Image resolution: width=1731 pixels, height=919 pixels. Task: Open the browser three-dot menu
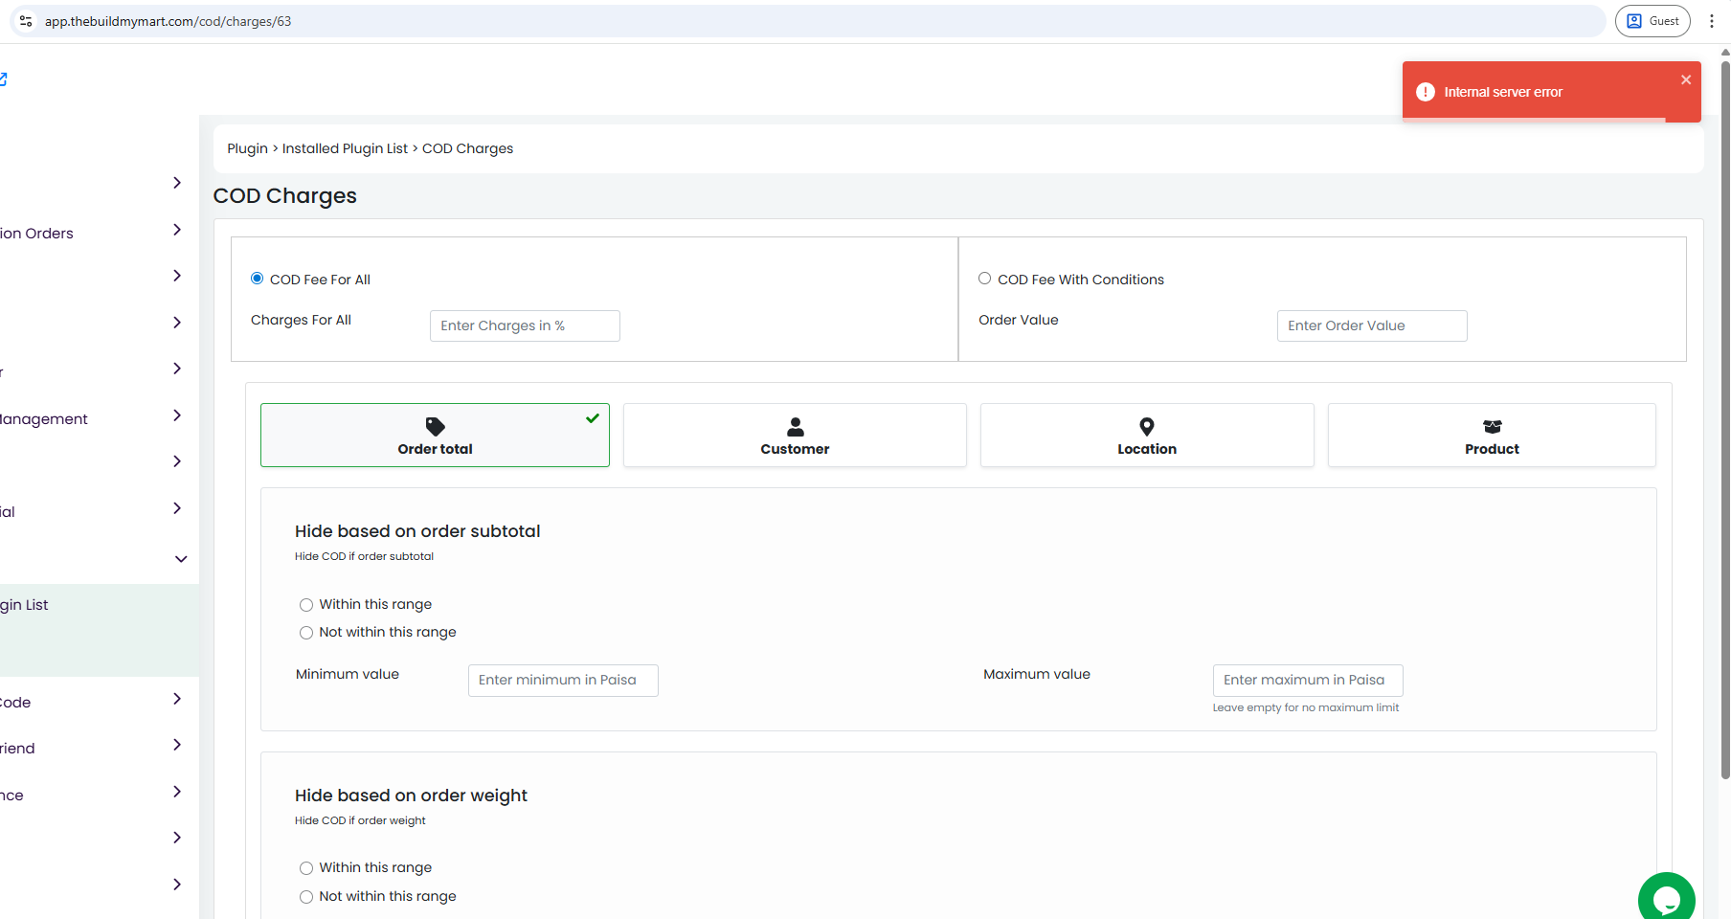[x=1712, y=21]
